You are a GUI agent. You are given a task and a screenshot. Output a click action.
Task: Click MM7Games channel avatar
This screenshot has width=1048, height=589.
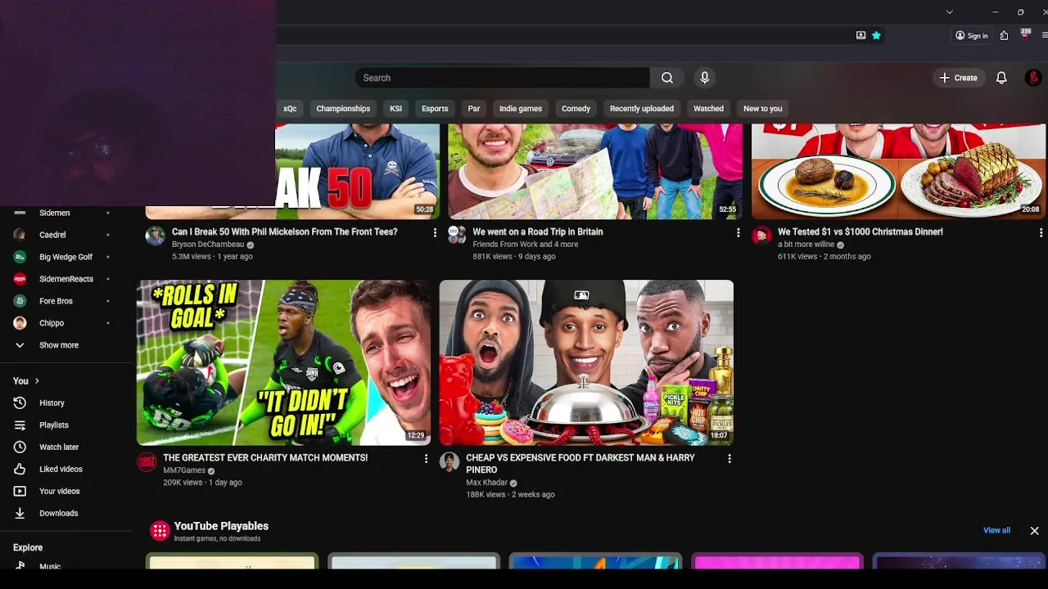pos(147,462)
